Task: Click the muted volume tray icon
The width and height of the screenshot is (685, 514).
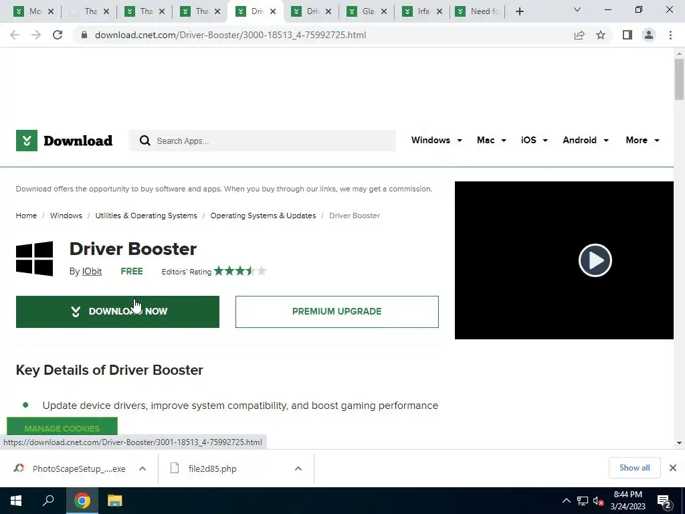Action: 599,501
